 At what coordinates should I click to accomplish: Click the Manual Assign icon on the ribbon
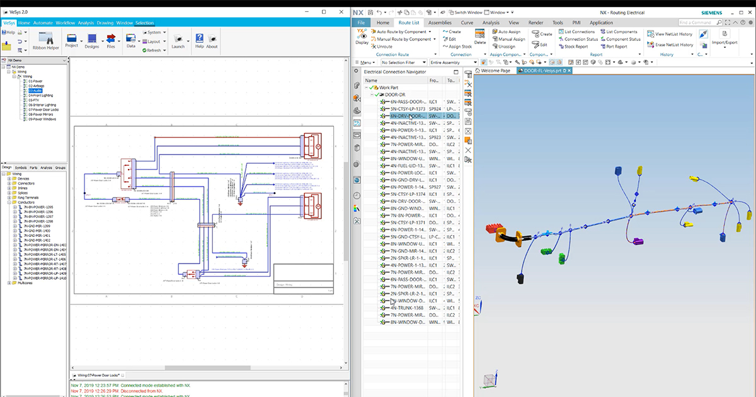(x=509, y=39)
